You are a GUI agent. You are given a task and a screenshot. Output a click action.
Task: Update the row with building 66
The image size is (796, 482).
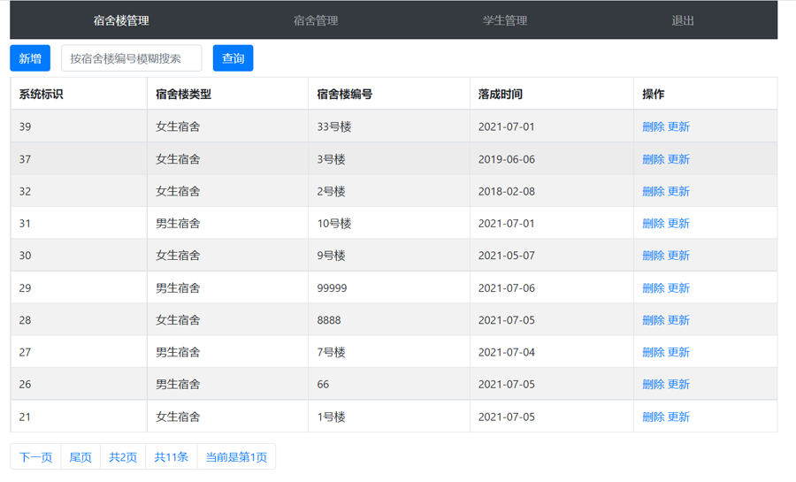678,384
